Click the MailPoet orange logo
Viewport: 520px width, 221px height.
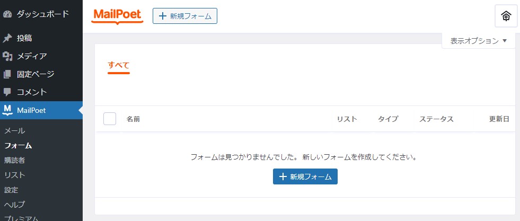coord(117,15)
